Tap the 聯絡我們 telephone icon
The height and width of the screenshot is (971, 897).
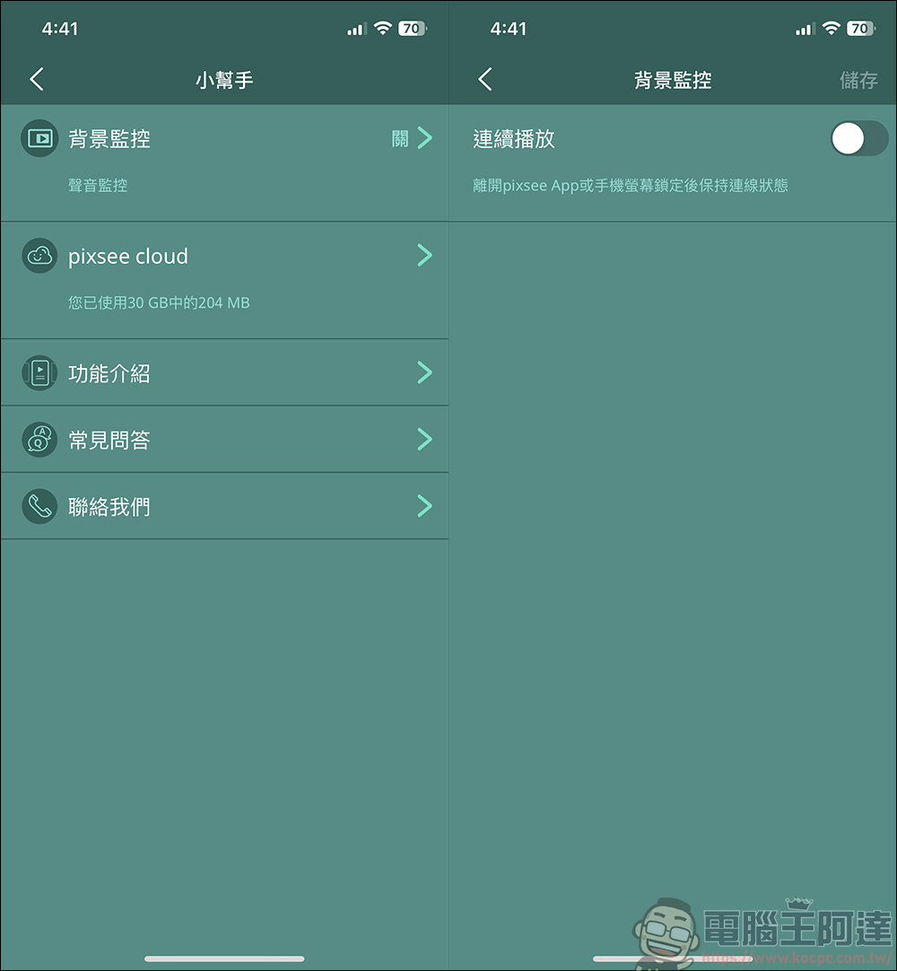click(x=39, y=506)
